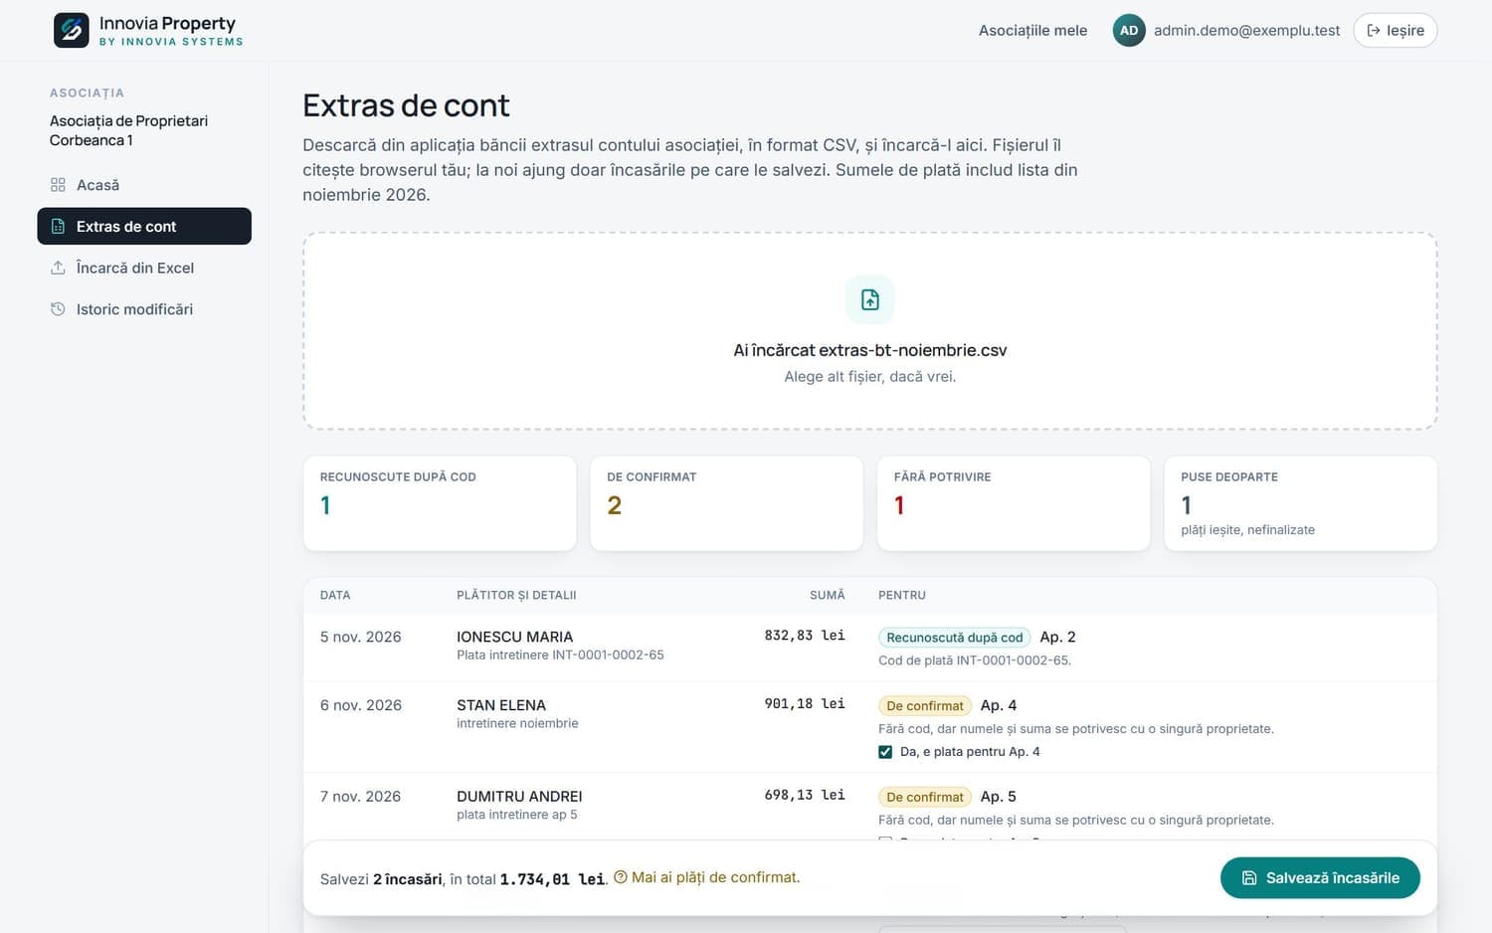Click the "PLĂTITOR ȘI DETALII" column header
Image resolution: width=1492 pixels, height=933 pixels.
click(516, 595)
